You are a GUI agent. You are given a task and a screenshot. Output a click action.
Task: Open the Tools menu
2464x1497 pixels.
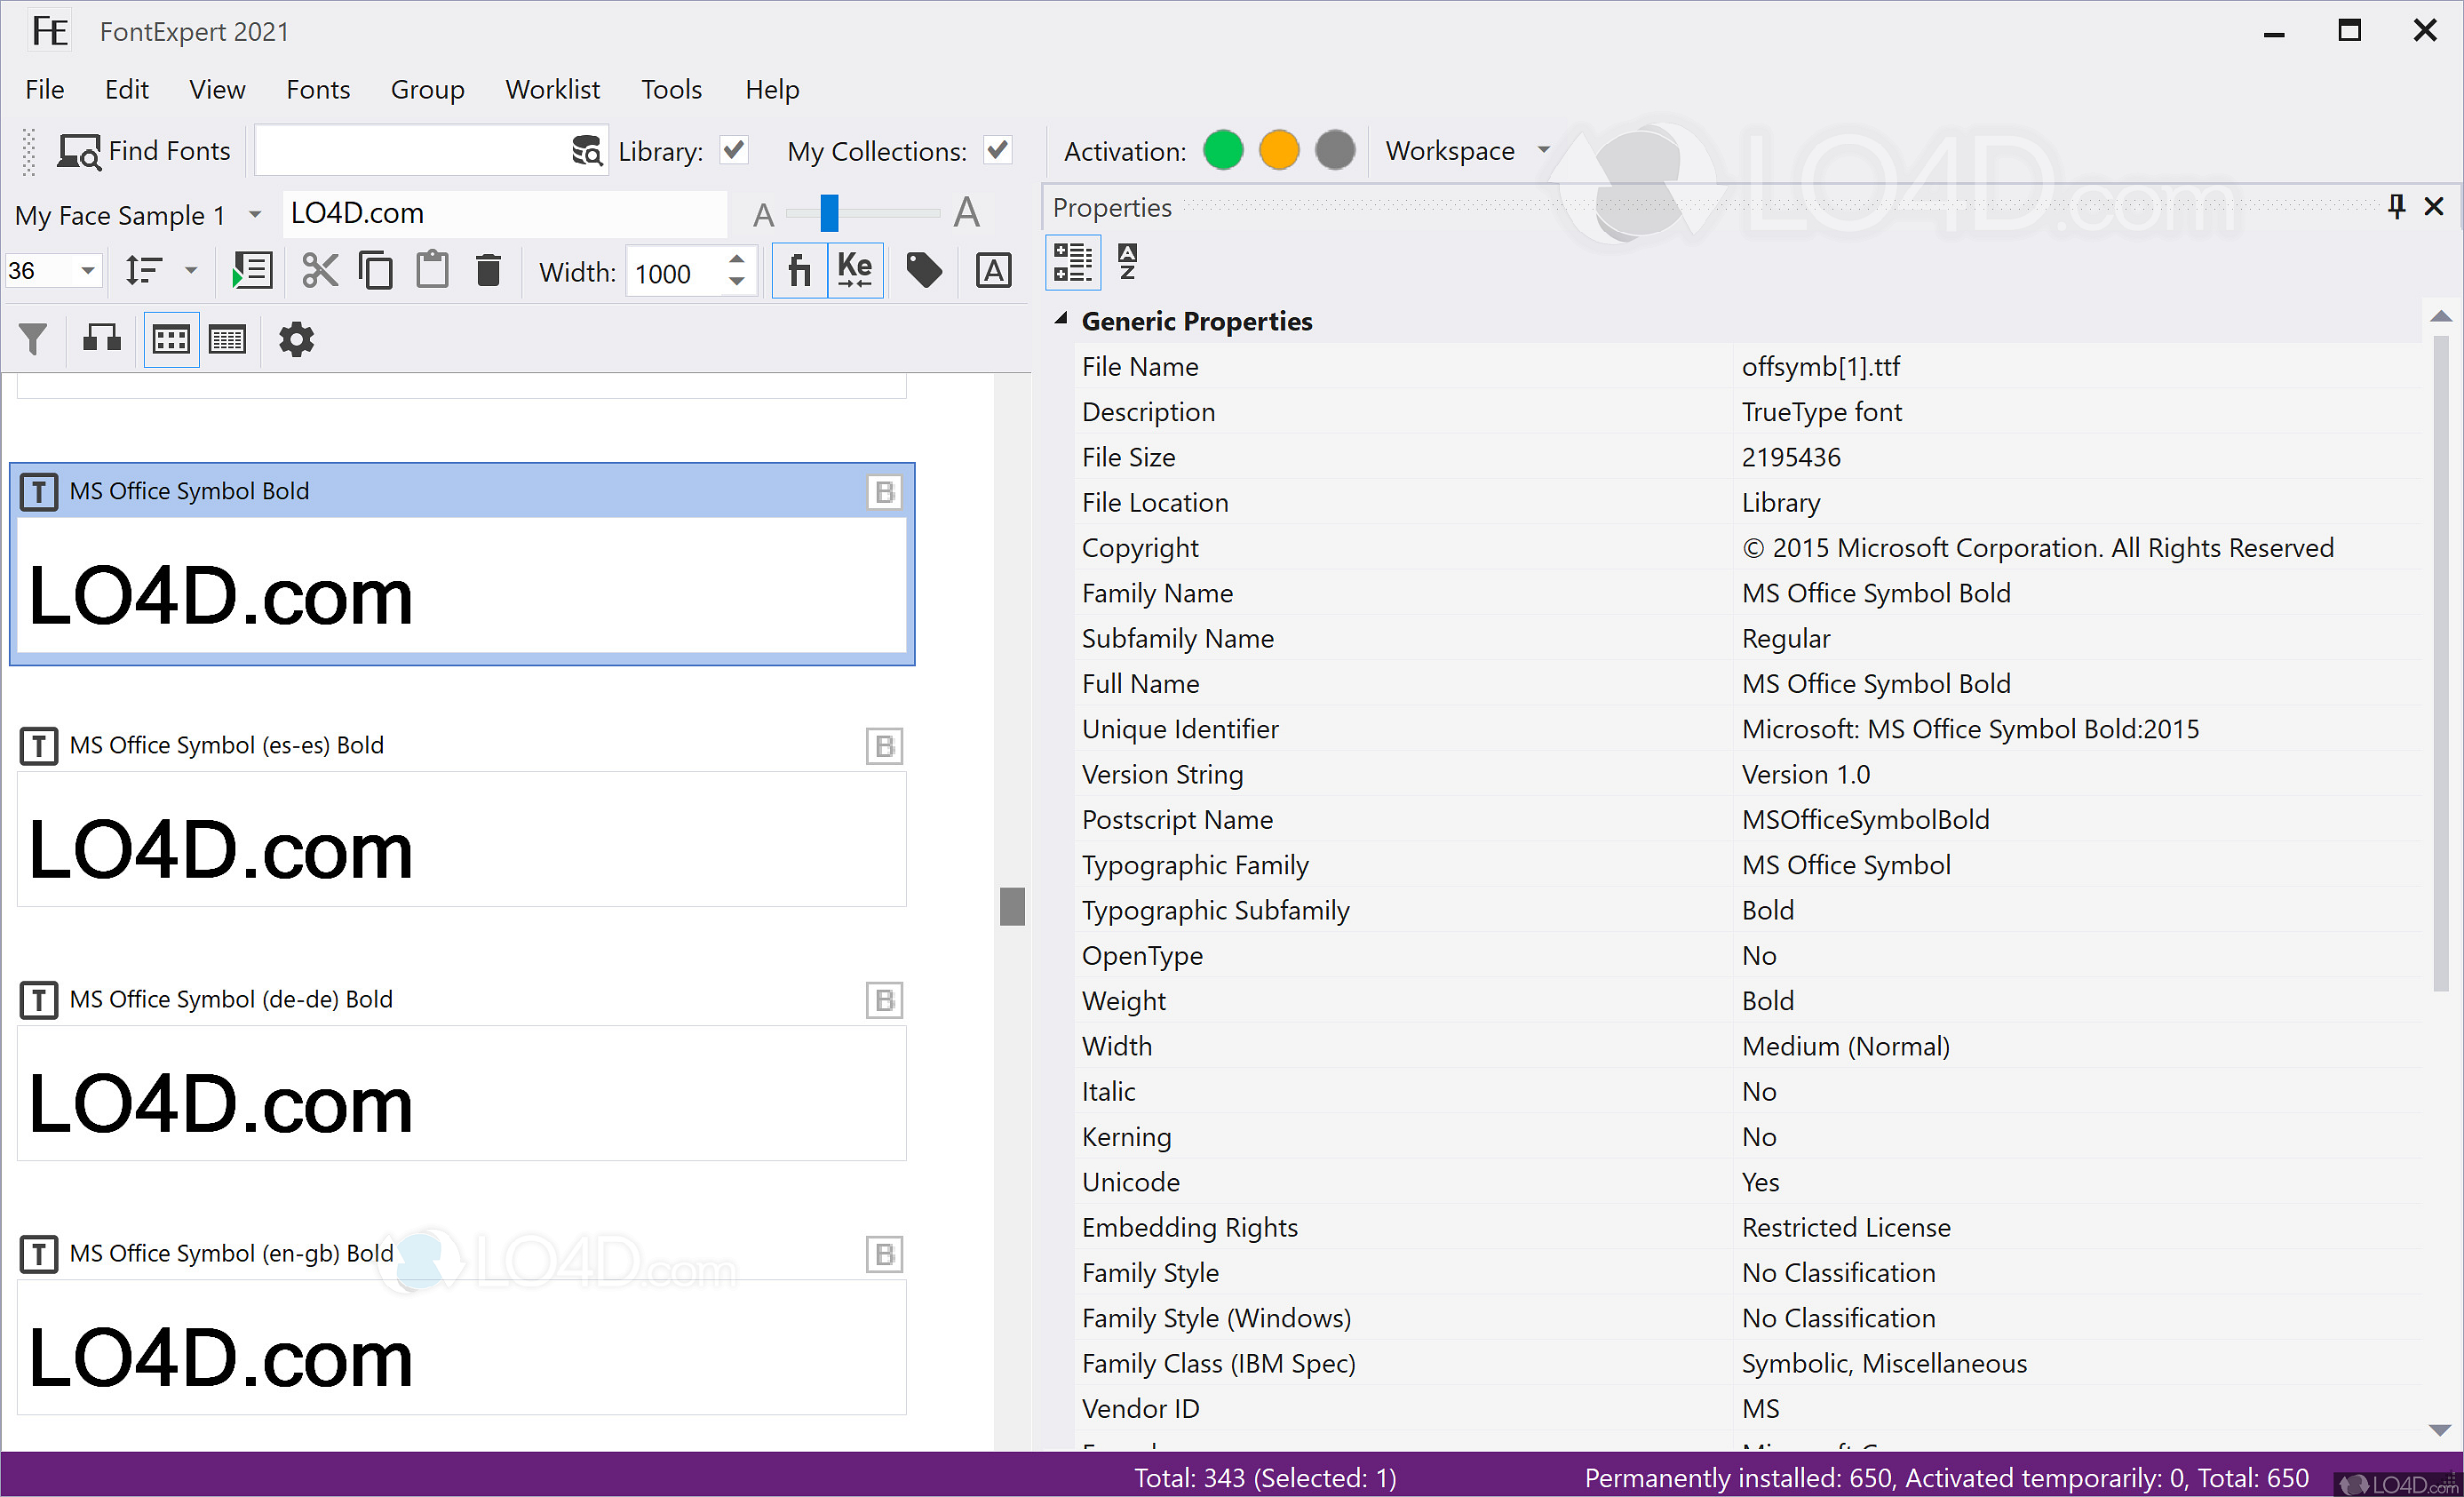[x=671, y=89]
